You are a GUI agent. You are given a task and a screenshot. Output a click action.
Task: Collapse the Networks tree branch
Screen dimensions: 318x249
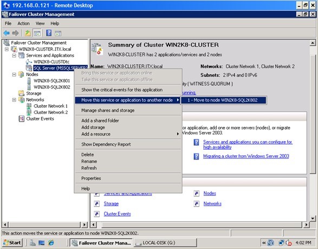coord(14,100)
